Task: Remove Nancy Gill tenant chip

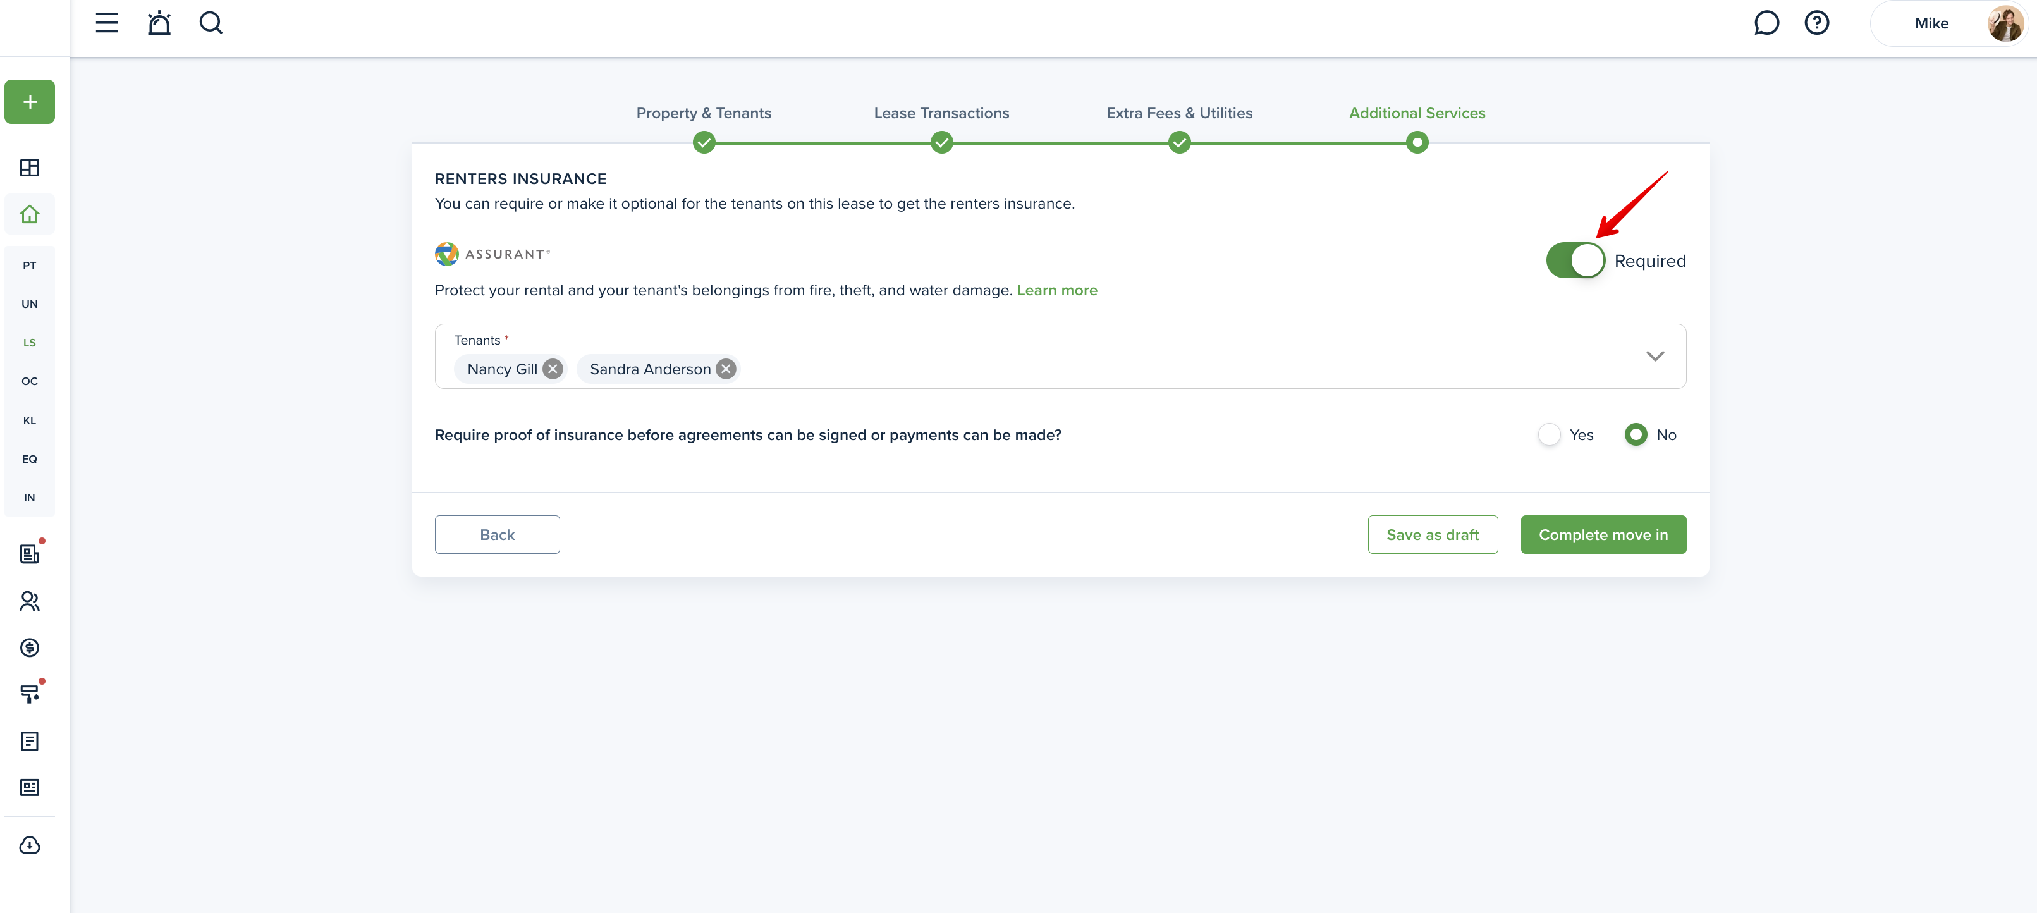Action: [x=553, y=369]
